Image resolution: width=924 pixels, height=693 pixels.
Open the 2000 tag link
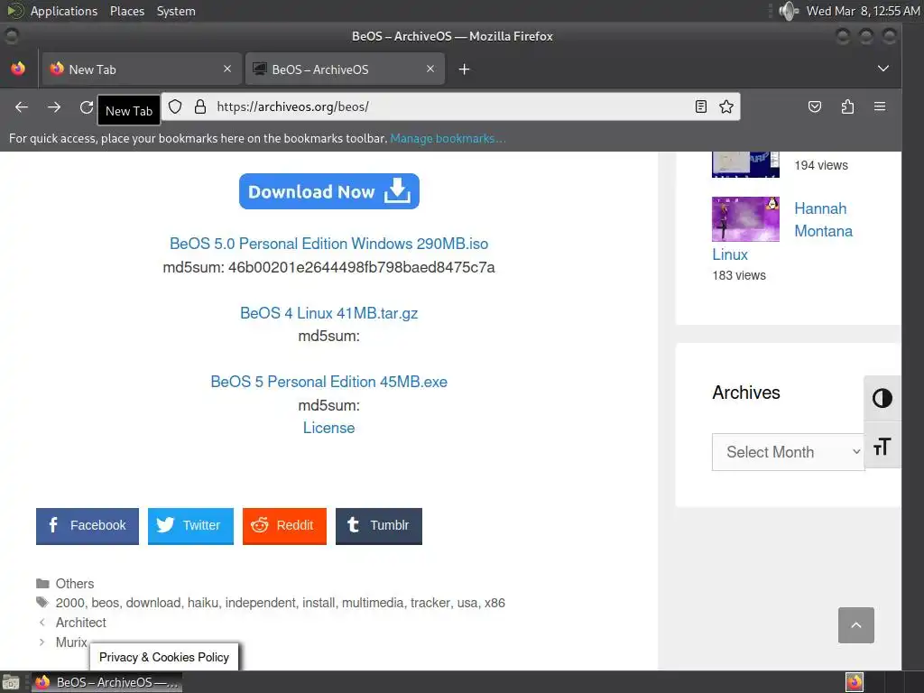70,603
